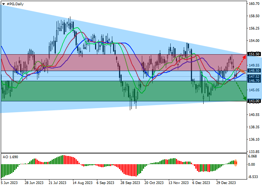Click the 5 Jun 2023 date label
Screen dimensions: 262x187
(x=9, y=183)
